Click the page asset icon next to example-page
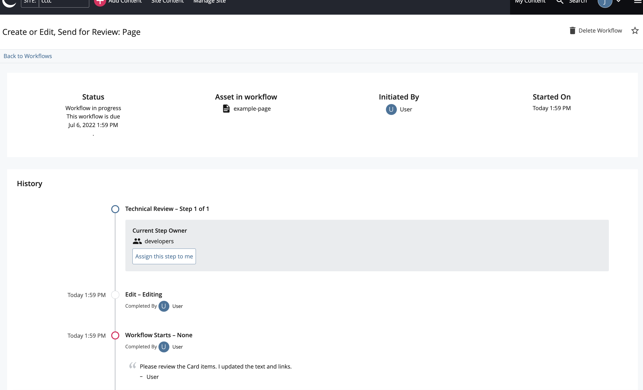643x390 pixels. pos(226,109)
